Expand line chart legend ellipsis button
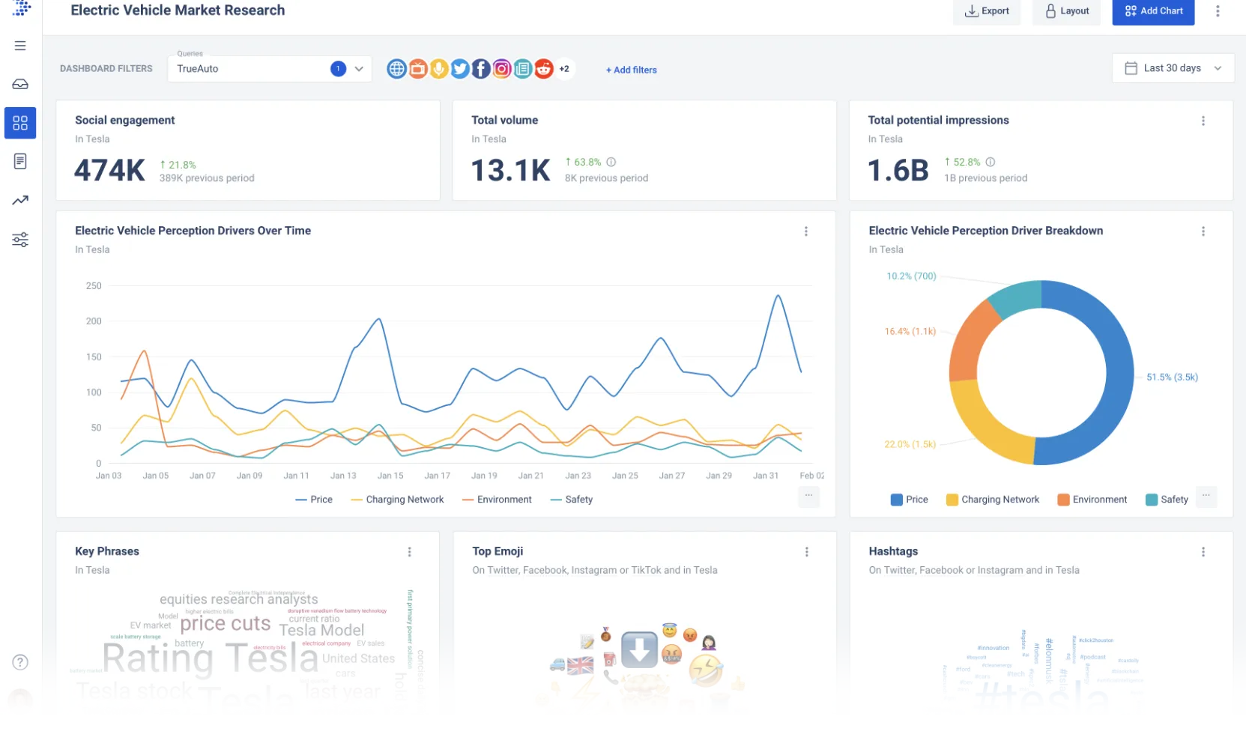Image resolution: width=1246 pixels, height=749 pixels. (808, 496)
